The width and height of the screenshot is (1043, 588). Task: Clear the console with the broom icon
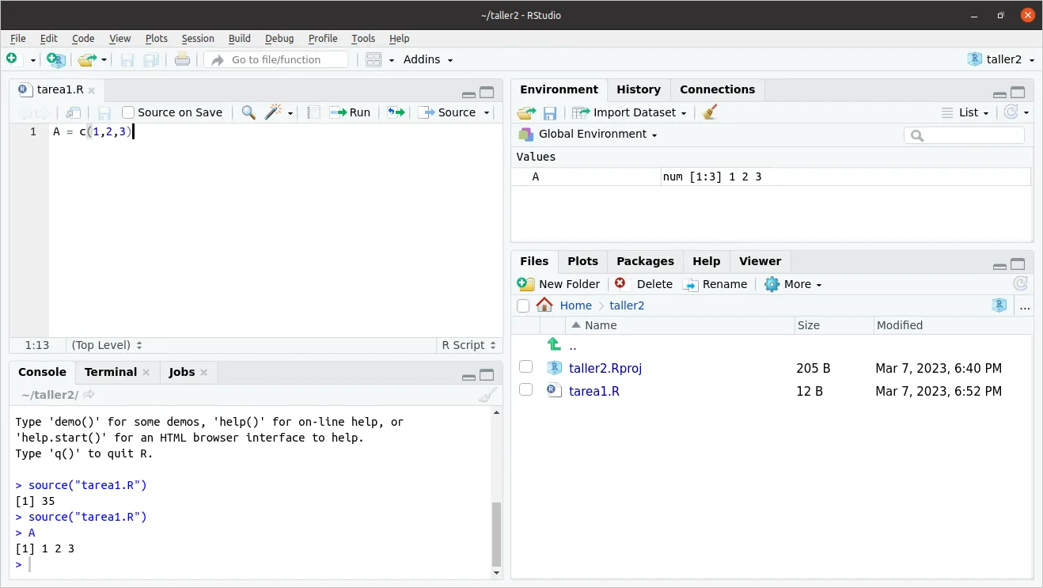(488, 394)
